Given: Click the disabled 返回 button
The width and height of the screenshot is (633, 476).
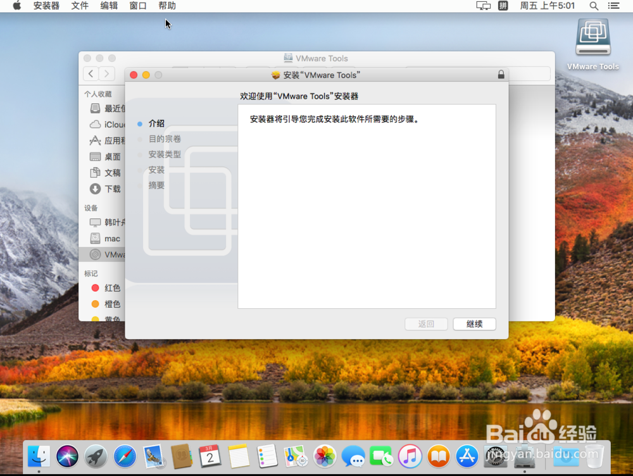Looking at the screenshot, I should pos(426,324).
